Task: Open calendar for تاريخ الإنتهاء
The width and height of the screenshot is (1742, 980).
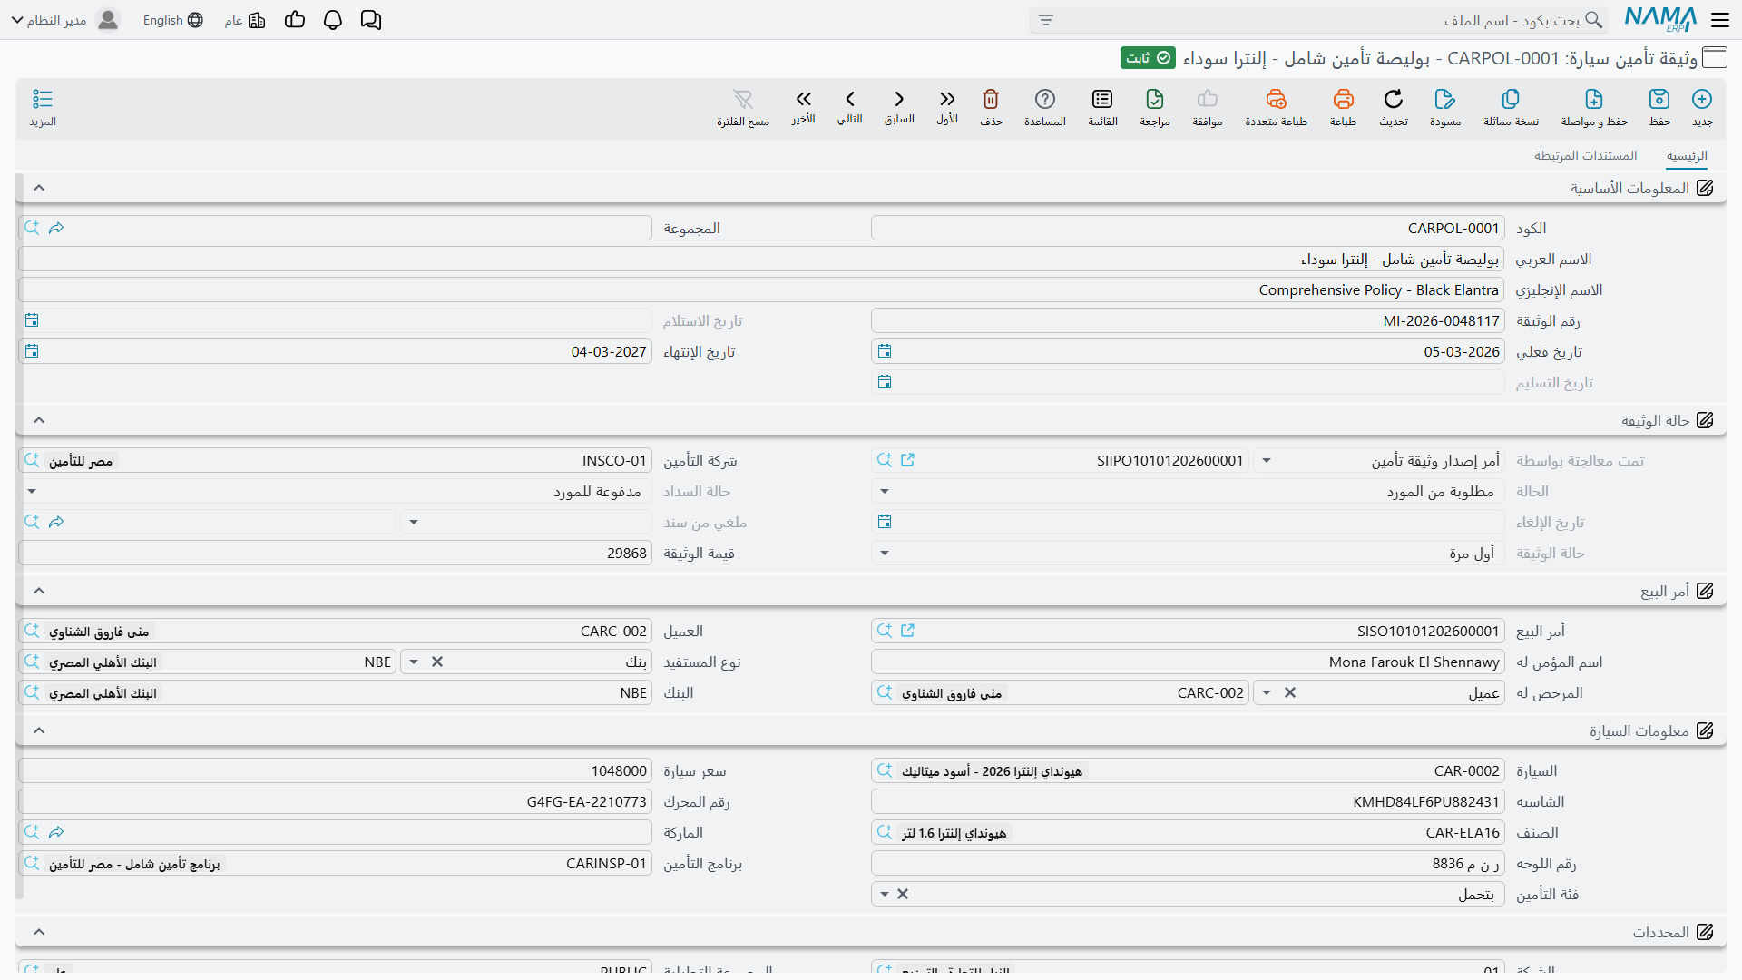Action: pyautogui.click(x=32, y=351)
